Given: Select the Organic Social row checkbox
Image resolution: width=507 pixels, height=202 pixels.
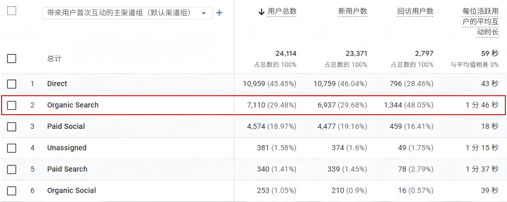Looking at the screenshot, I should 12,190.
